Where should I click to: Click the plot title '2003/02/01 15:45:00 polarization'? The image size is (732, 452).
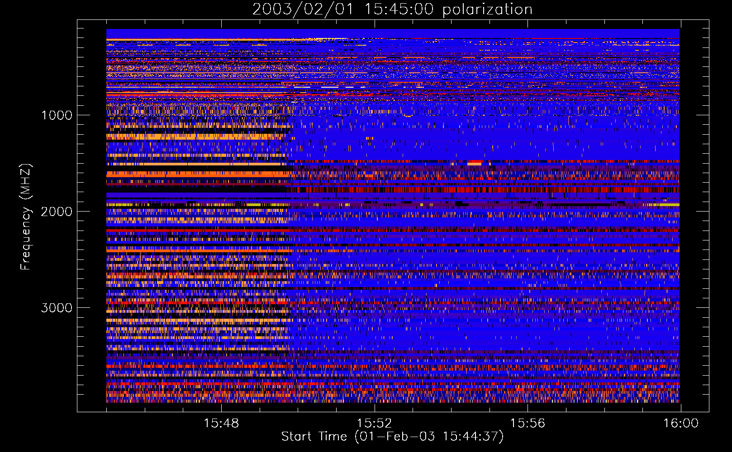point(392,9)
